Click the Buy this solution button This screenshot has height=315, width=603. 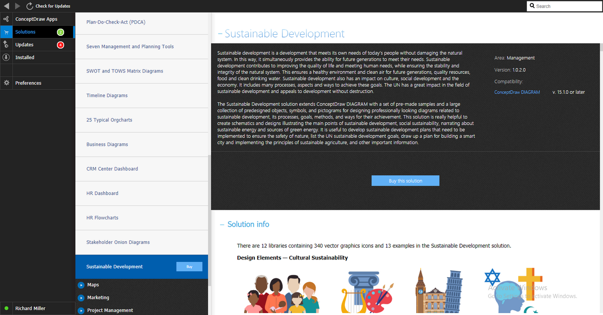pyautogui.click(x=405, y=181)
